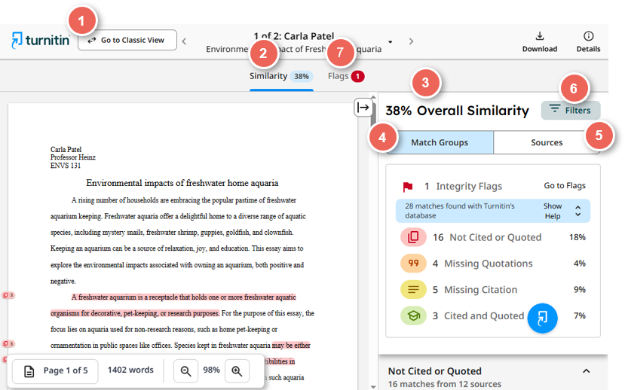
Task: Click the red Flags count badge
Action: (357, 76)
